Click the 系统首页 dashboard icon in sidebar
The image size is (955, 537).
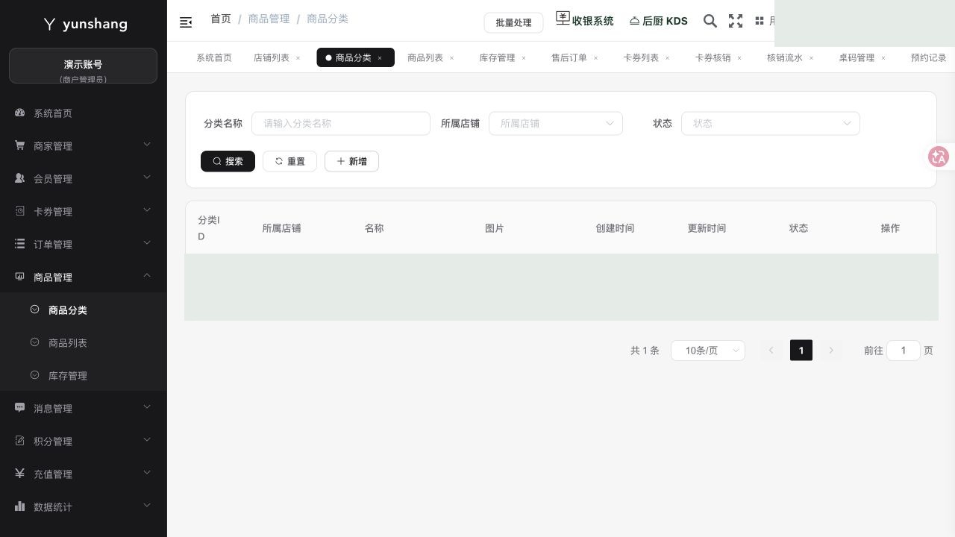(x=20, y=113)
